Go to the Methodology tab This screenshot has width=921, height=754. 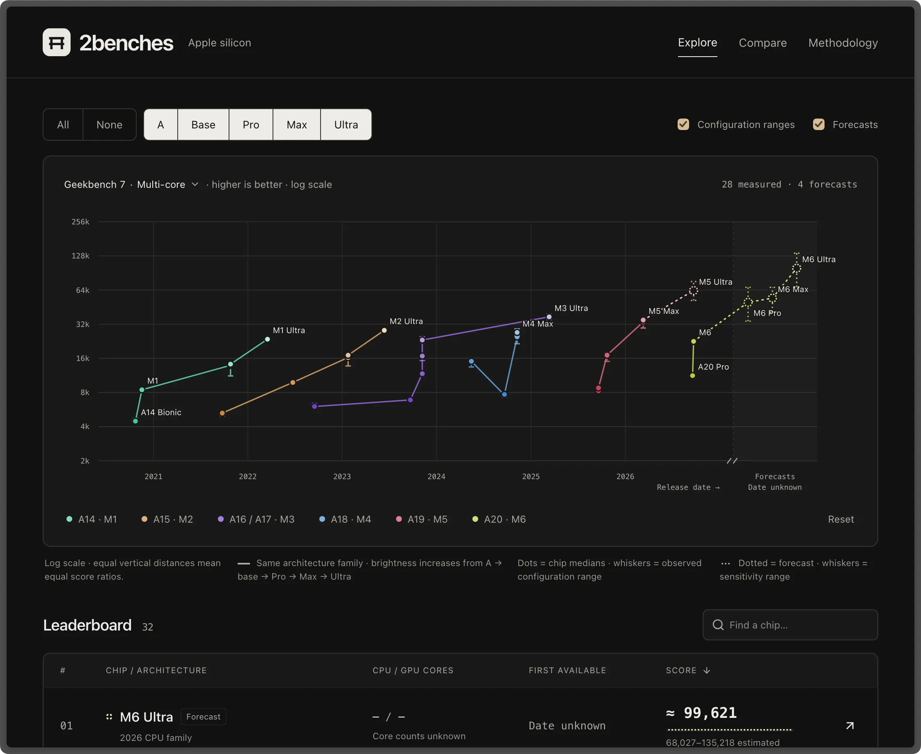point(843,43)
